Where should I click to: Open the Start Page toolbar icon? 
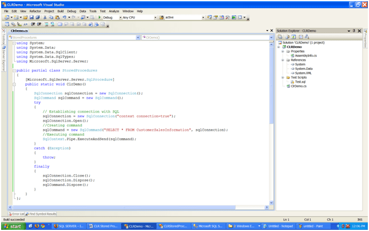pos(234,18)
